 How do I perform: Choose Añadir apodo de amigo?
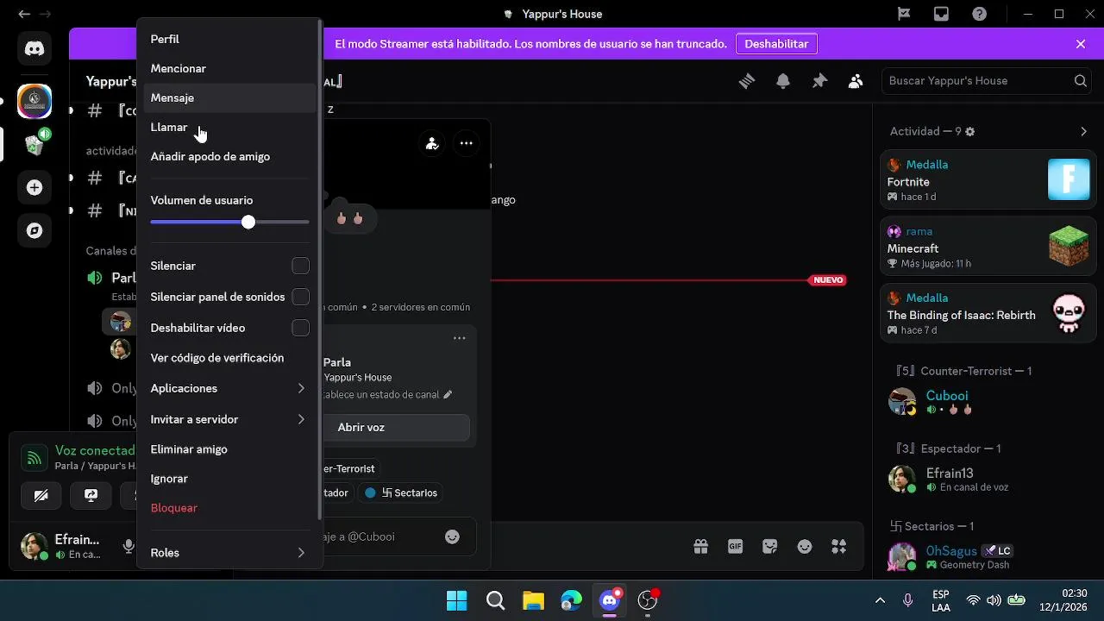click(229, 156)
